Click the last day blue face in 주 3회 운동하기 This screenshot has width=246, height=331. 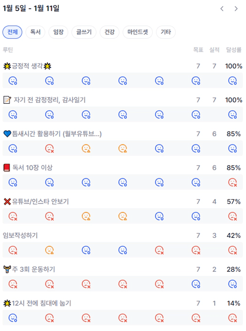pos(232,284)
